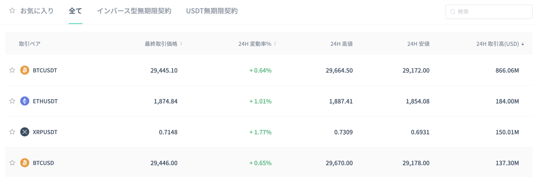Select the 全て tab
The image size is (537, 177).
76,11
